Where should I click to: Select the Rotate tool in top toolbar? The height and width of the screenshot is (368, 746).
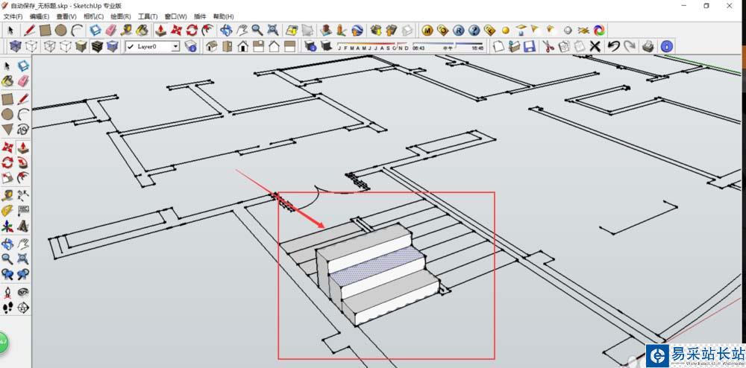tap(192, 31)
